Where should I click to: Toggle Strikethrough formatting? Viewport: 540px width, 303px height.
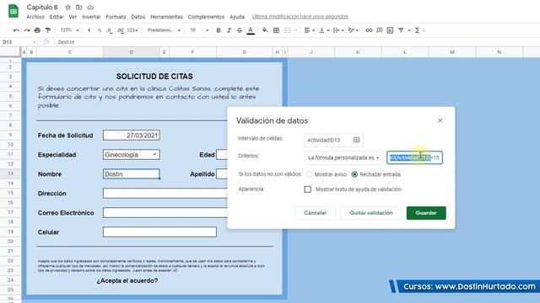[240, 30]
